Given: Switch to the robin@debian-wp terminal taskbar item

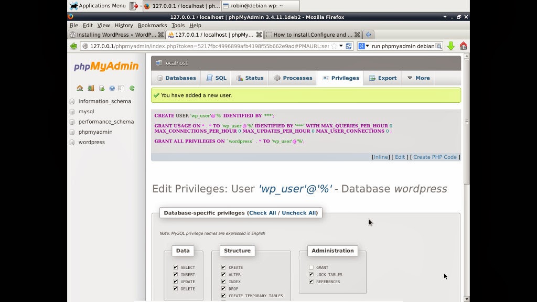Looking at the screenshot, I should click(x=260, y=6).
